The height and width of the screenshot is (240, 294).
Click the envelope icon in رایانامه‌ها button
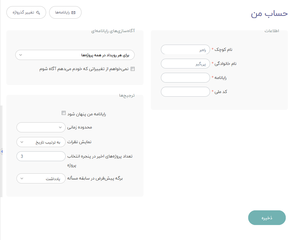[x=74, y=13]
